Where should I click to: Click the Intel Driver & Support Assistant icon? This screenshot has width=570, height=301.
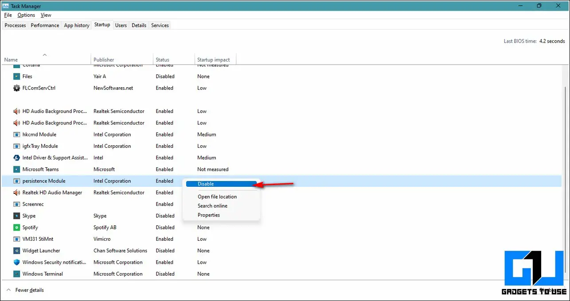coord(17,158)
